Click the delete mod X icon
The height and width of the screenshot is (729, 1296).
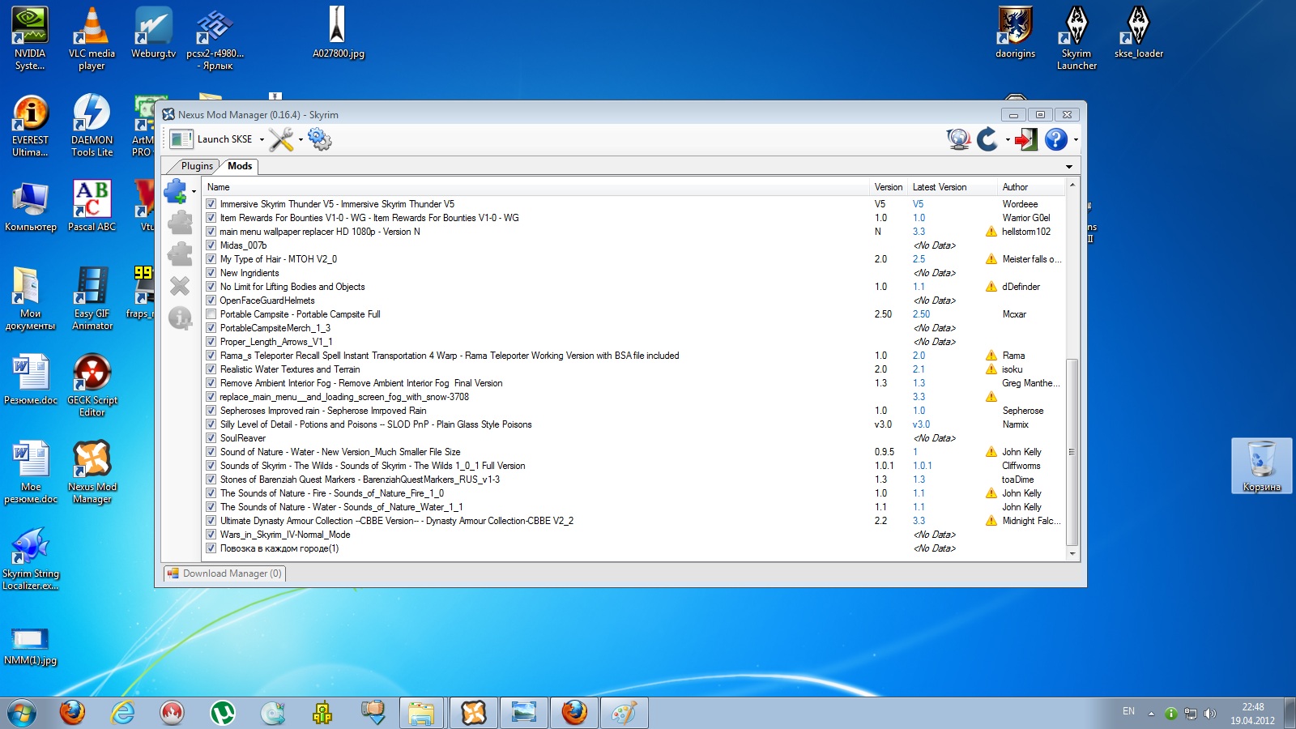(180, 286)
